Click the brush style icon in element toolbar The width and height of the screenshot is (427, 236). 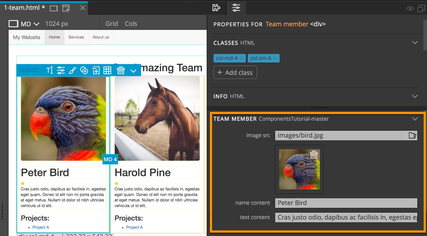tap(72, 70)
